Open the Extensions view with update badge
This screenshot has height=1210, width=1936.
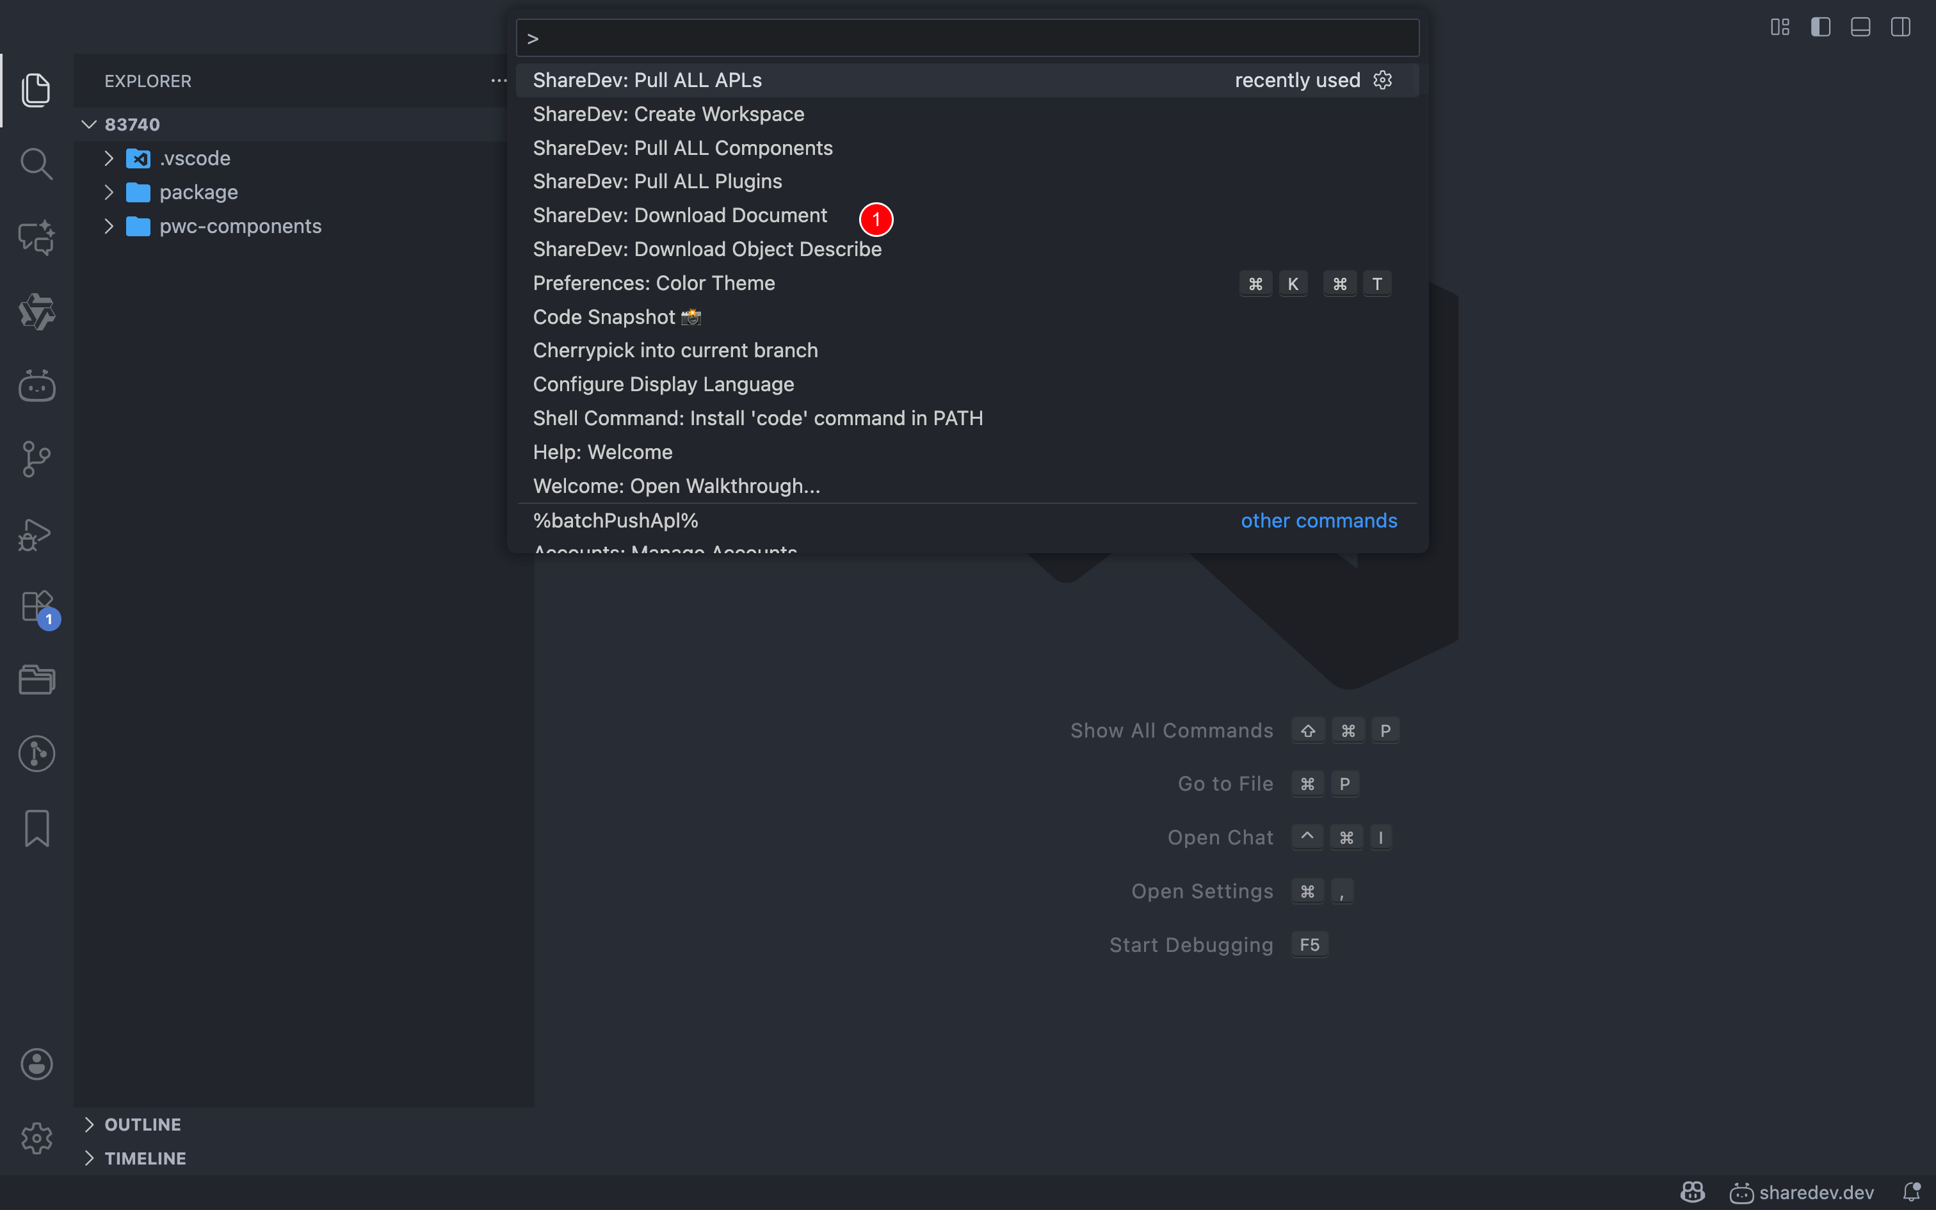click(x=36, y=608)
